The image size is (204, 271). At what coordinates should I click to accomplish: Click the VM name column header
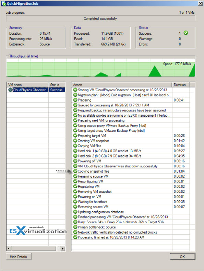27,85
